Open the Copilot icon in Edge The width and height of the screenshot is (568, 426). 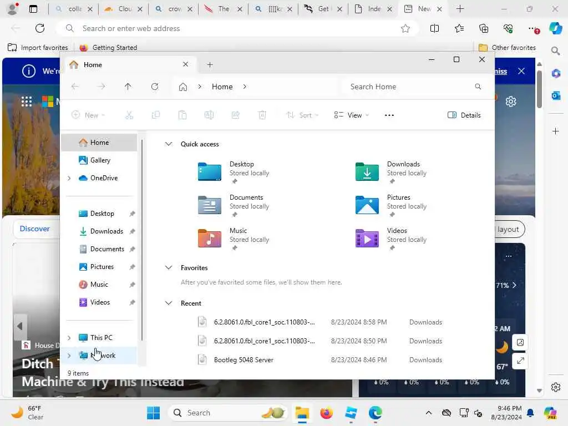(x=555, y=28)
